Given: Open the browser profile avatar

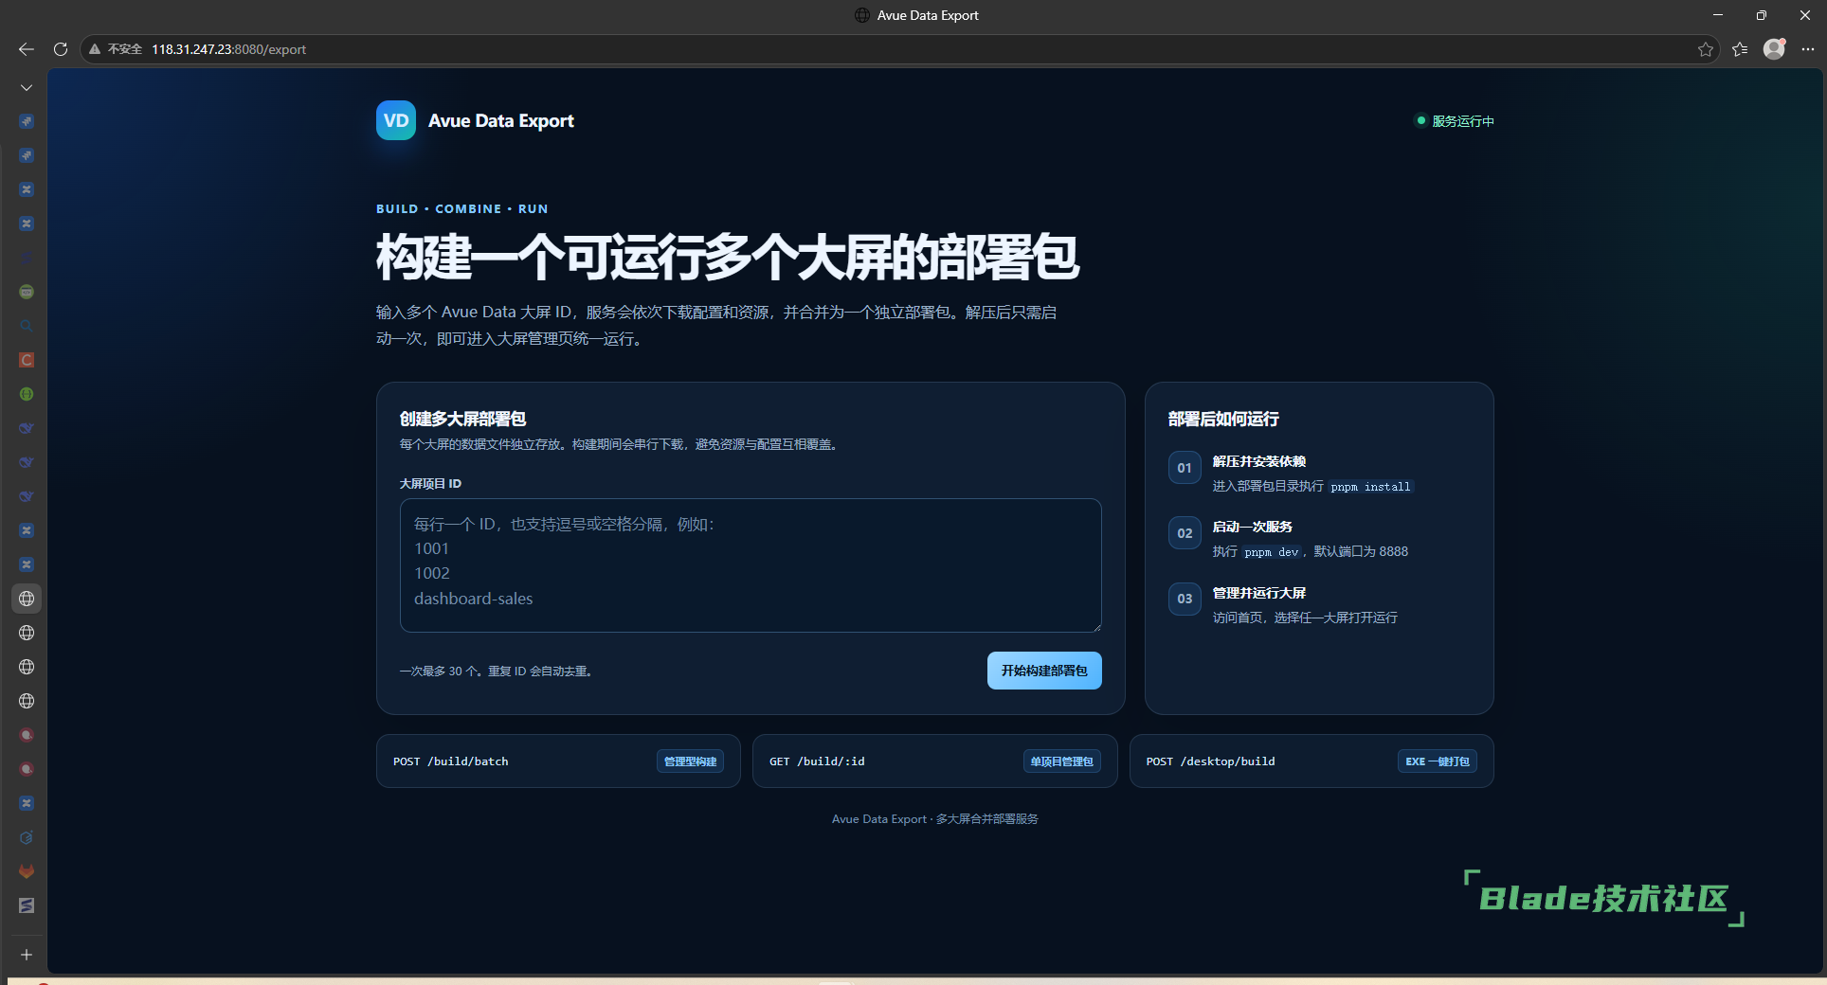Looking at the screenshot, I should tap(1774, 49).
